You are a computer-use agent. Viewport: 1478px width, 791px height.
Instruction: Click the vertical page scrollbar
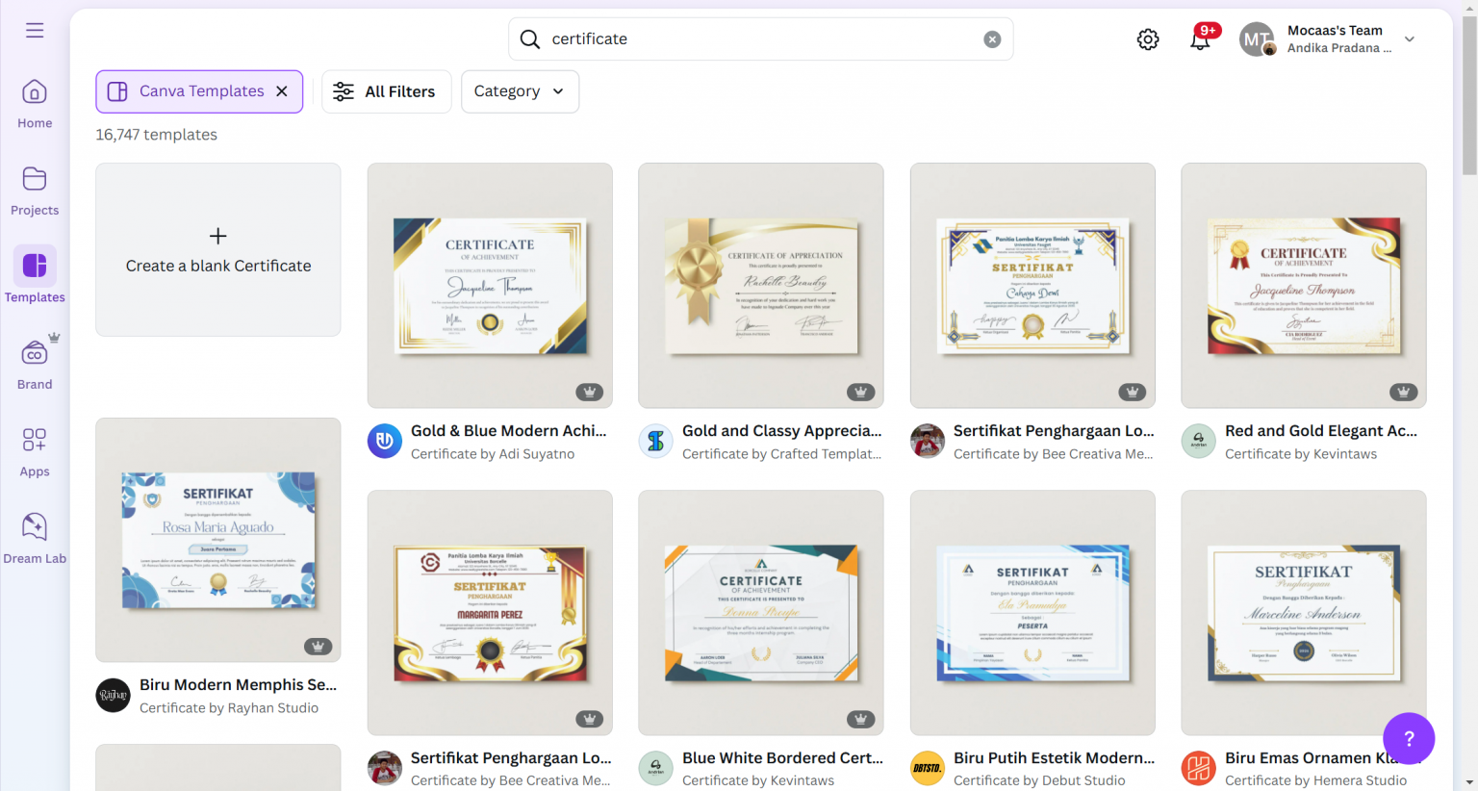[1469, 96]
